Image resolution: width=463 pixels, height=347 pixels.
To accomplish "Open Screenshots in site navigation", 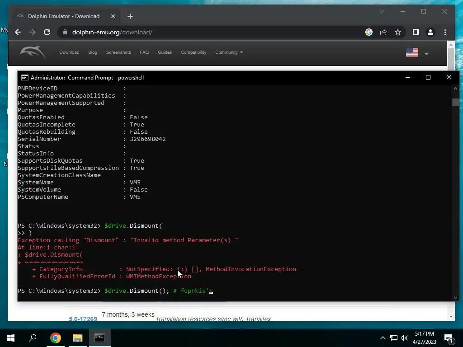I will [x=118, y=52].
